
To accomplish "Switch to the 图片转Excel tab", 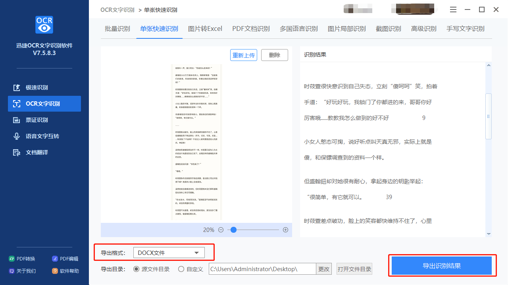I will coord(205,29).
